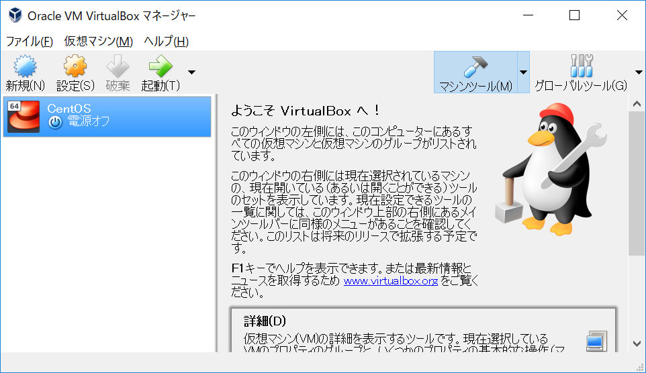This screenshot has height=373, width=646.
Task: Minimize the VirtualBox Manager window
Action: [528, 15]
